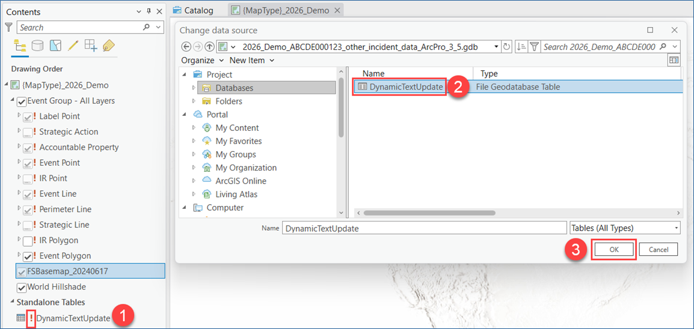694x329 pixels.
Task: Uncheck the Event Polygon layer
Action: (28, 256)
